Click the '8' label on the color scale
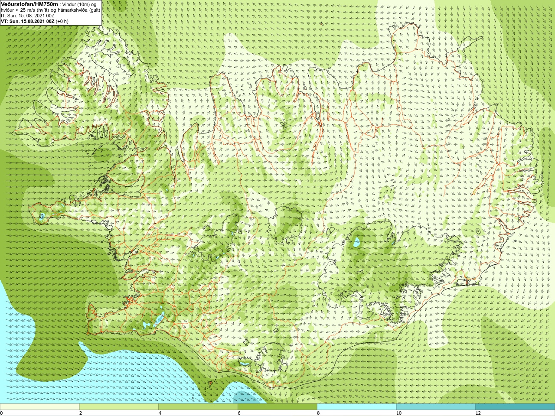The image size is (555, 416). click(x=319, y=413)
